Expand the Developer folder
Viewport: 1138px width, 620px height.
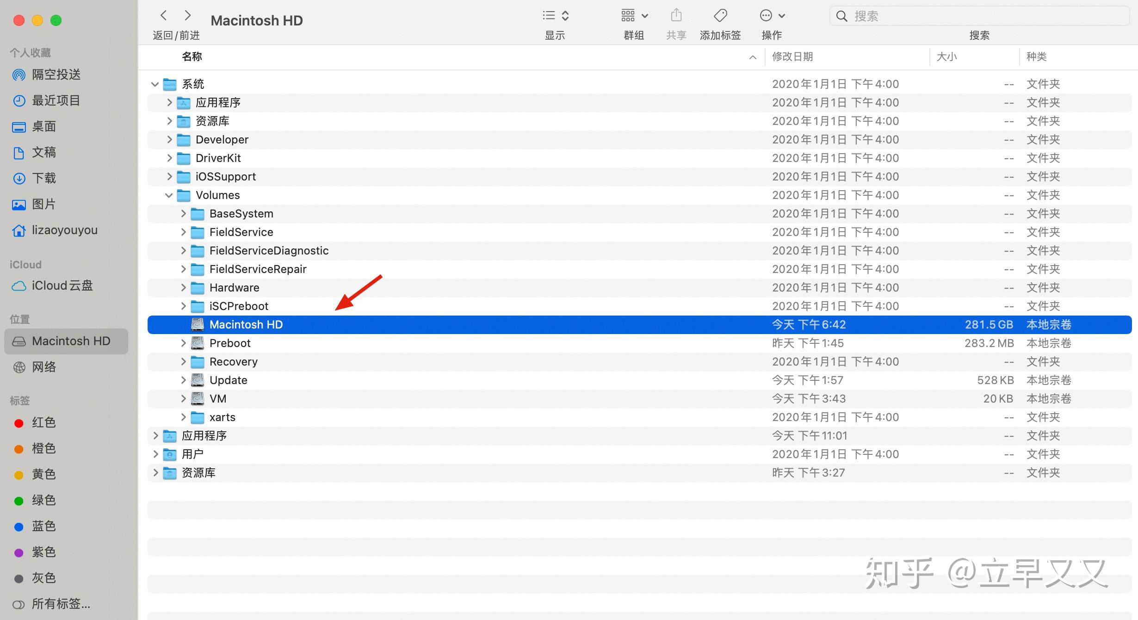(169, 139)
